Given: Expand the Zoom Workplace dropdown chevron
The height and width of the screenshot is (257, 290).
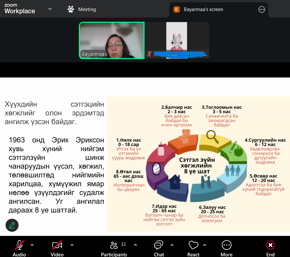Looking at the screenshot, I should pos(50,9).
